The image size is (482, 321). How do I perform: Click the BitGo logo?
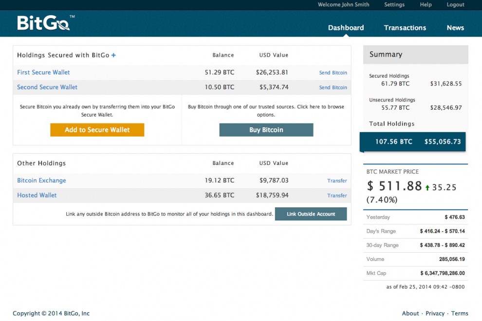point(45,23)
